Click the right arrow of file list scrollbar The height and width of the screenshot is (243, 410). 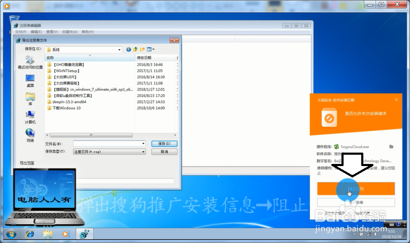(175, 135)
